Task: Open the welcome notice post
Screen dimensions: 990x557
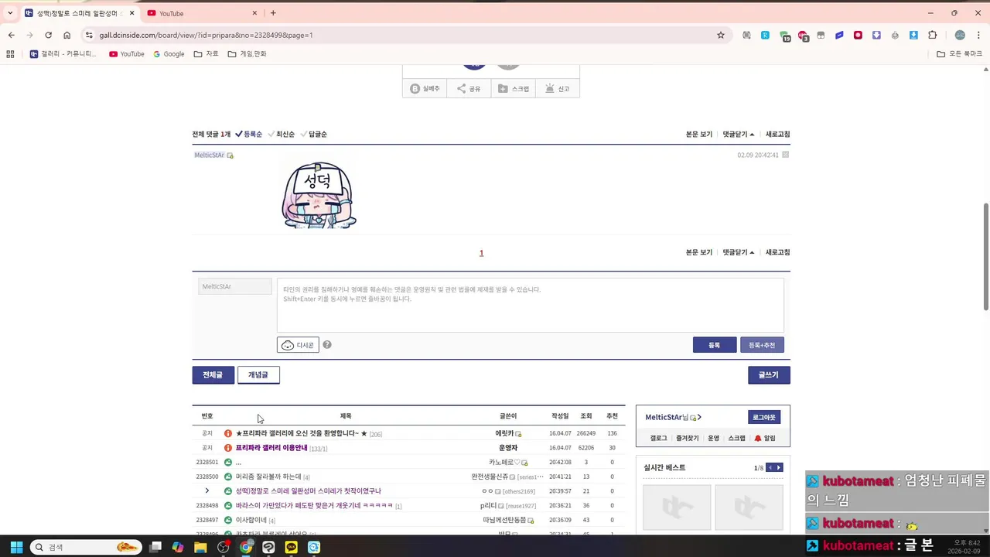Action: (x=302, y=433)
